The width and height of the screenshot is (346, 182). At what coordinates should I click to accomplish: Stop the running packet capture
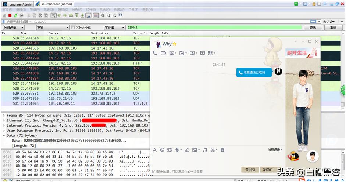click(10, 15)
